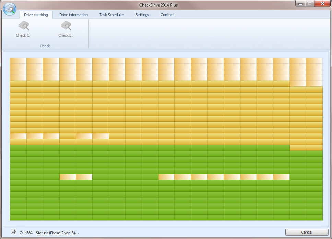Screen dimensions: 332x239
Task: Click the magnifier drive icon above Check E:
Action: tap(66, 26)
